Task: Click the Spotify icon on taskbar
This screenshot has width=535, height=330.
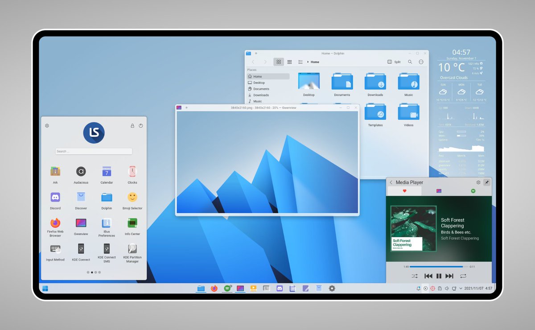Action: (x=227, y=289)
